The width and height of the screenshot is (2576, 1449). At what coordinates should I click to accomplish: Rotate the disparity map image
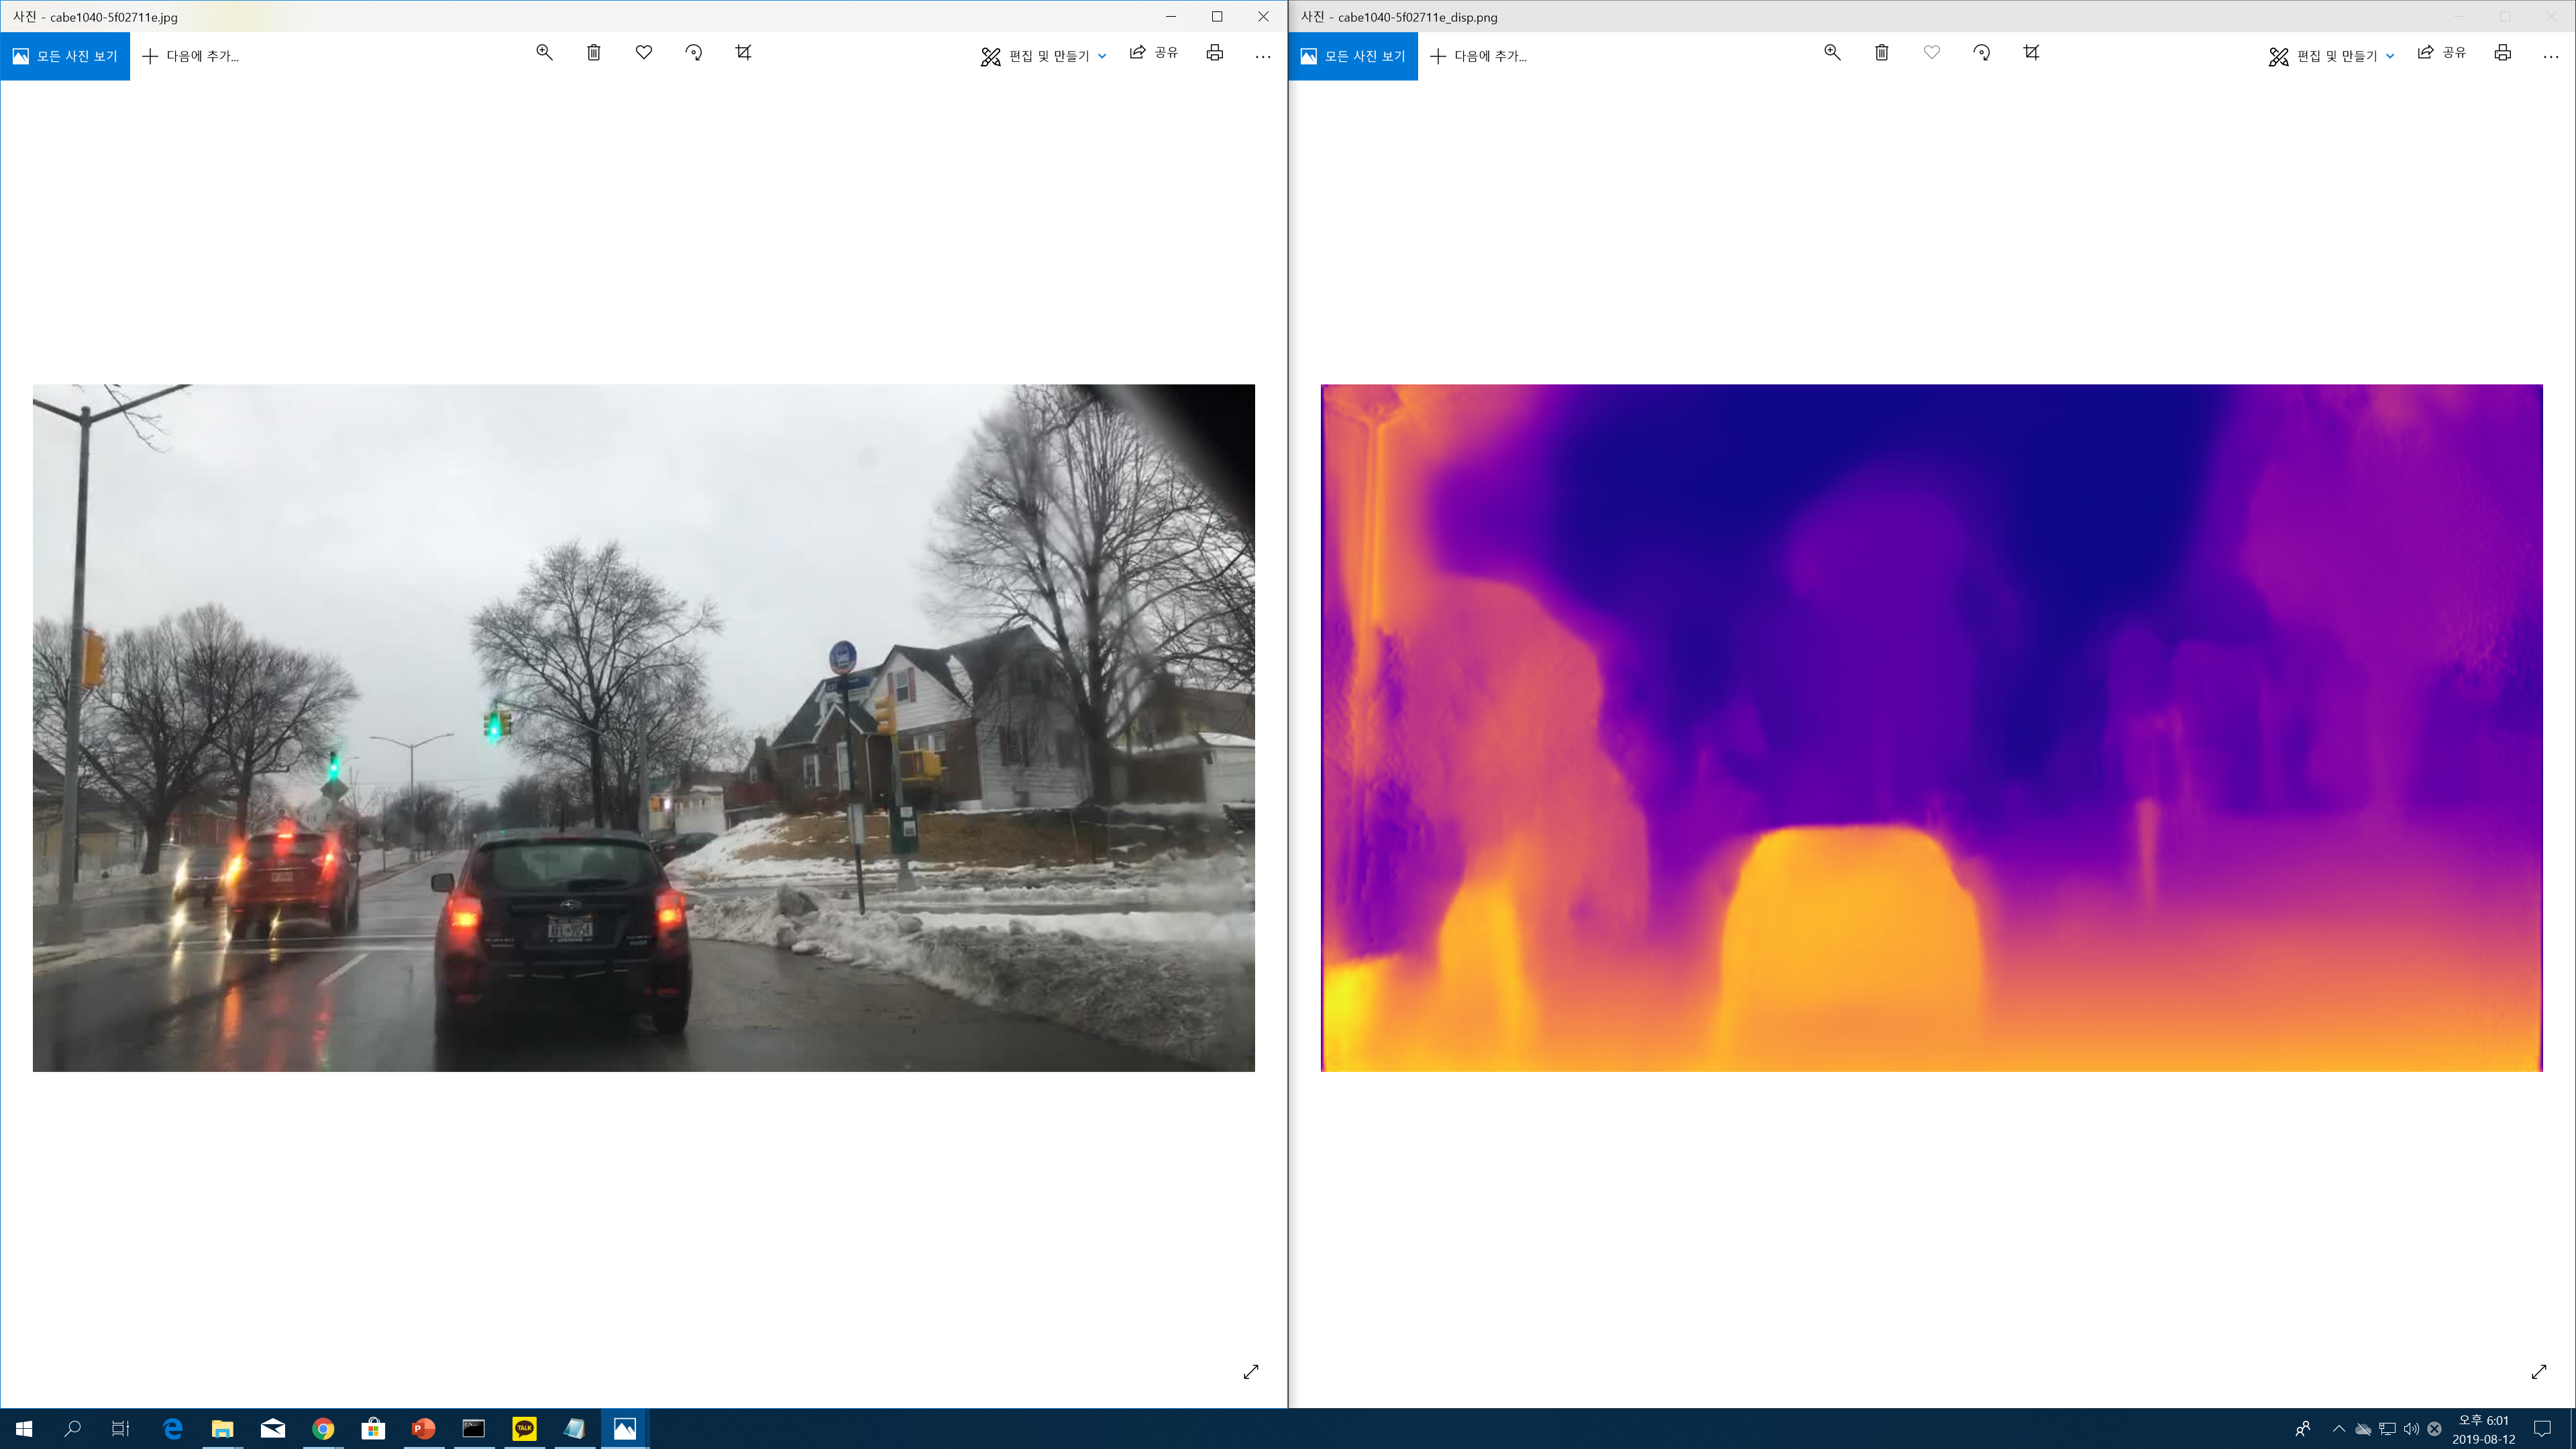(1981, 53)
